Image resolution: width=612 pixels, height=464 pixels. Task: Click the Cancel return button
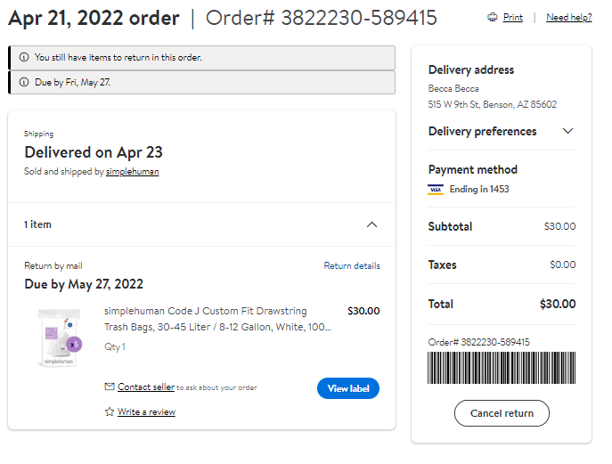coord(502,413)
